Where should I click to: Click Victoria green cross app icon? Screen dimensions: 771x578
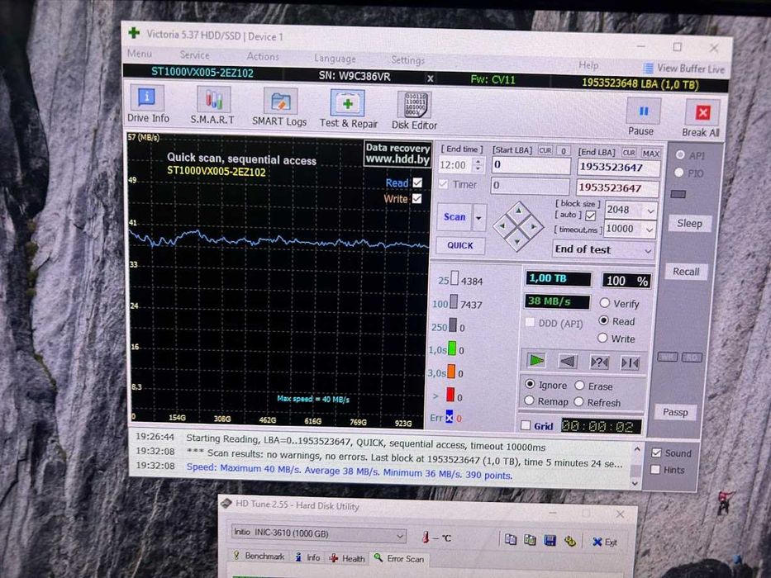coord(133,33)
